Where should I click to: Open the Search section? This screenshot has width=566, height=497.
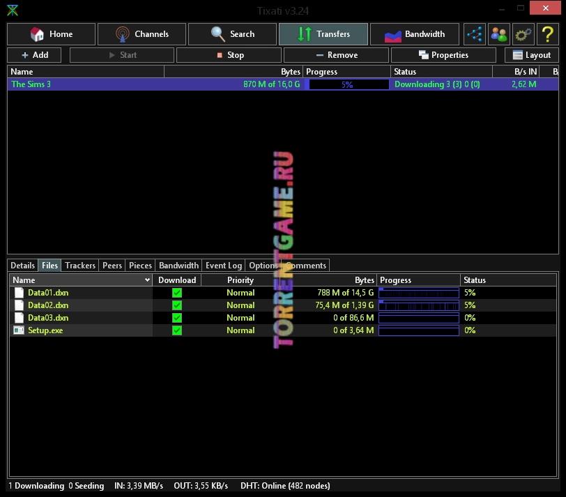coord(233,34)
